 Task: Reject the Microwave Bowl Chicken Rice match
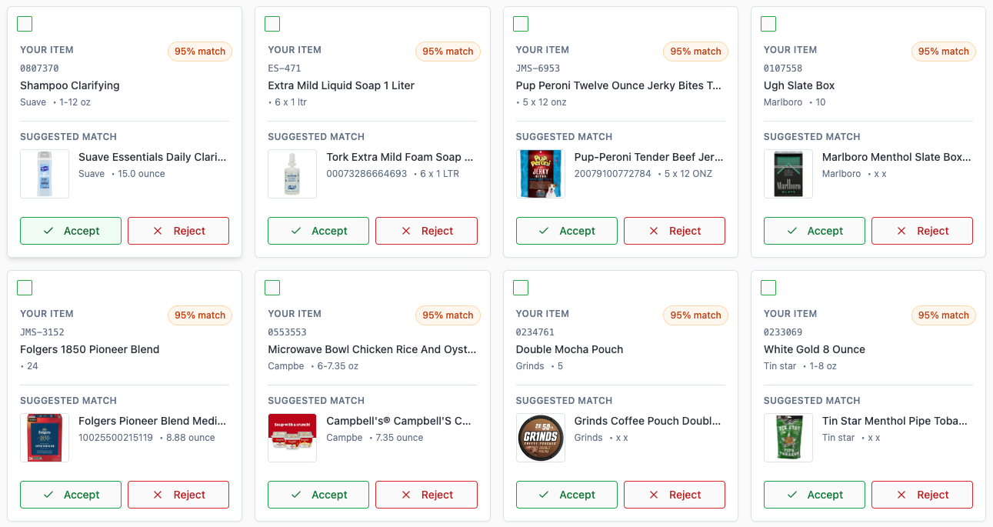(x=426, y=495)
